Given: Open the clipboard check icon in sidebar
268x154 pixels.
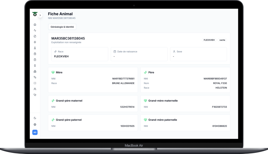Looking at the screenshot, I should 35,60.
